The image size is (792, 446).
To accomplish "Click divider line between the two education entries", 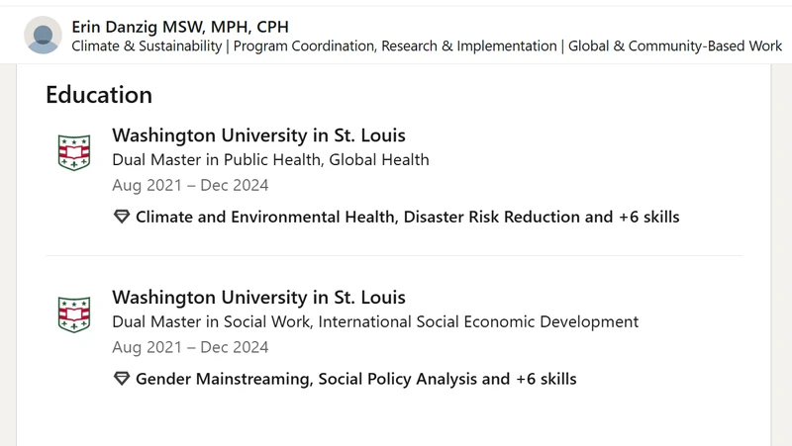I will click(394, 256).
